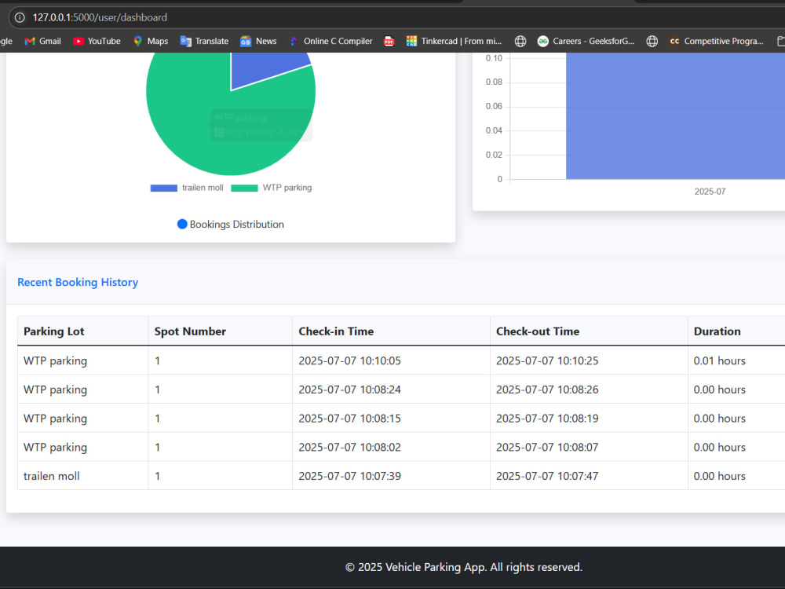Select check-out time 2025-07-07 10:10:25
Image resolution: width=785 pixels, height=589 pixels.
pyautogui.click(x=547, y=360)
